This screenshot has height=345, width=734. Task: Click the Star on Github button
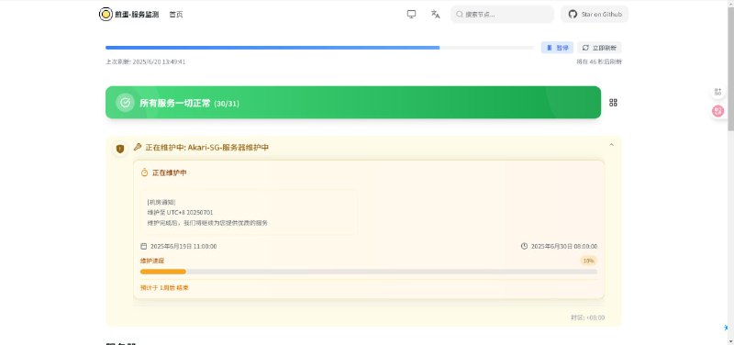pyautogui.click(x=595, y=14)
